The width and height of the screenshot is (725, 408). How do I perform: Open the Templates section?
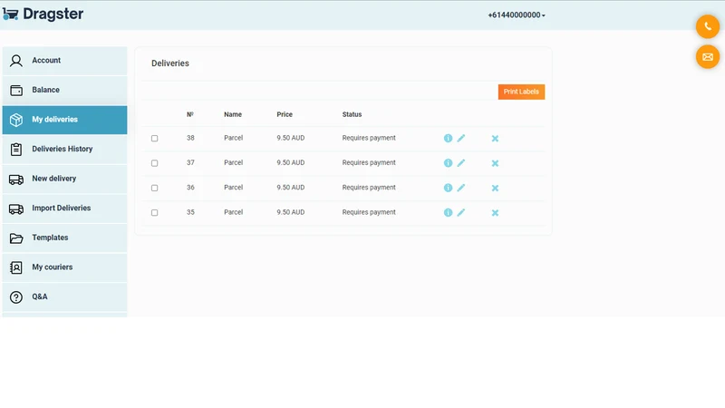click(x=64, y=238)
